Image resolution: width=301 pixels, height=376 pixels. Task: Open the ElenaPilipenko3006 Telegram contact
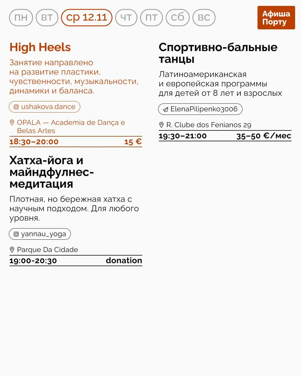click(204, 109)
